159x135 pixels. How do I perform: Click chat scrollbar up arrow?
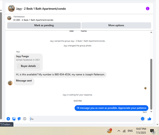151,32
